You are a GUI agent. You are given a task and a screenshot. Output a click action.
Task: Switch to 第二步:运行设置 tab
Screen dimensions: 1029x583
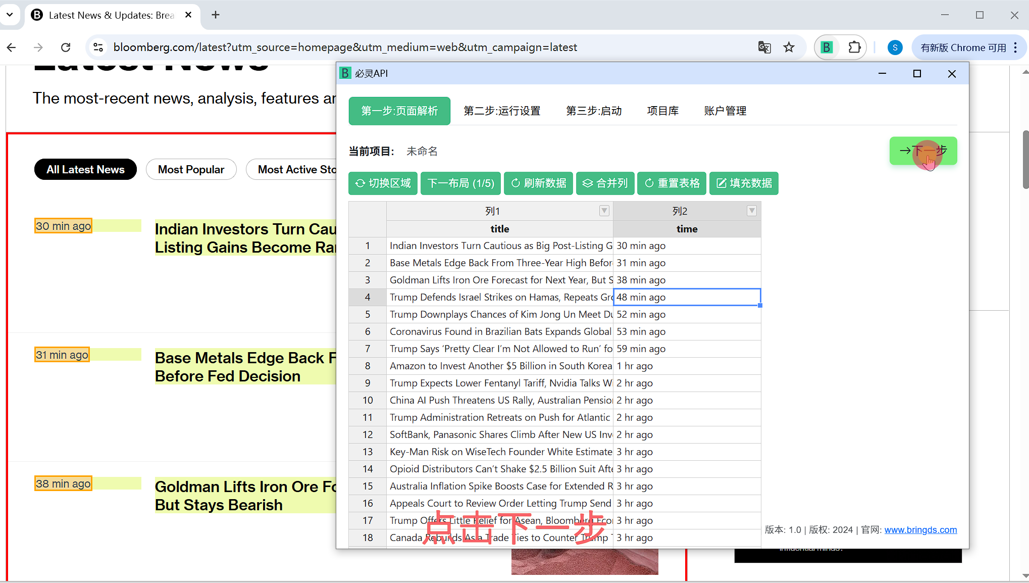(x=502, y=111)
